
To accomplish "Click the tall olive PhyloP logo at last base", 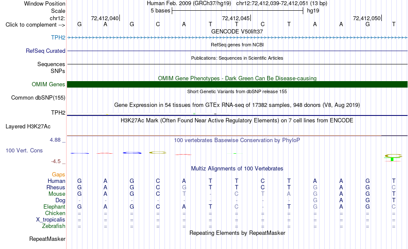I will (x=393, y=155).
